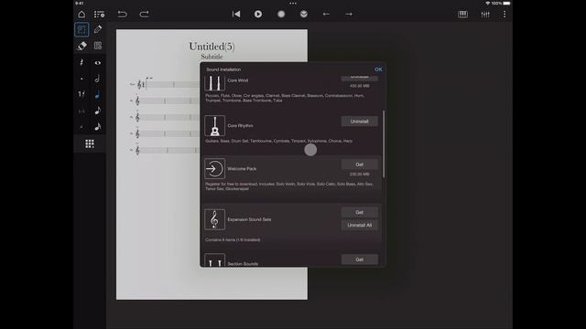The image size is (586, 329).
Task: Choose the eighth note duration
Action: click(x=98, y=111)
